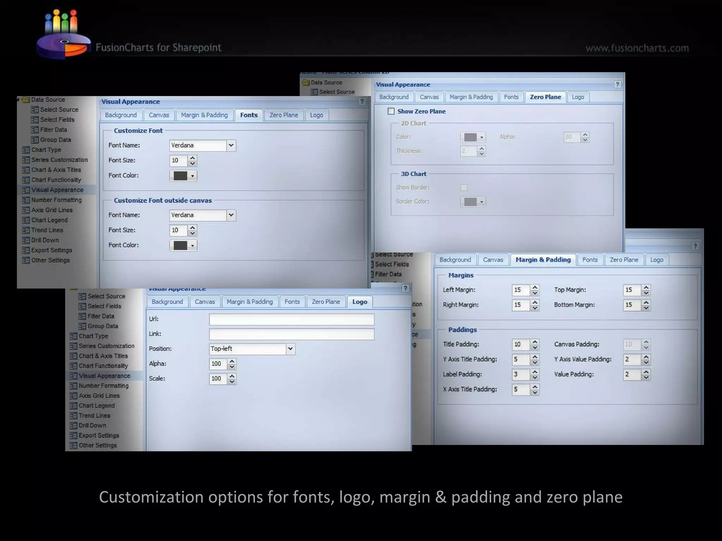Increase X Axis Title Padding value
The image size is (722, 541).
(535, 387)
